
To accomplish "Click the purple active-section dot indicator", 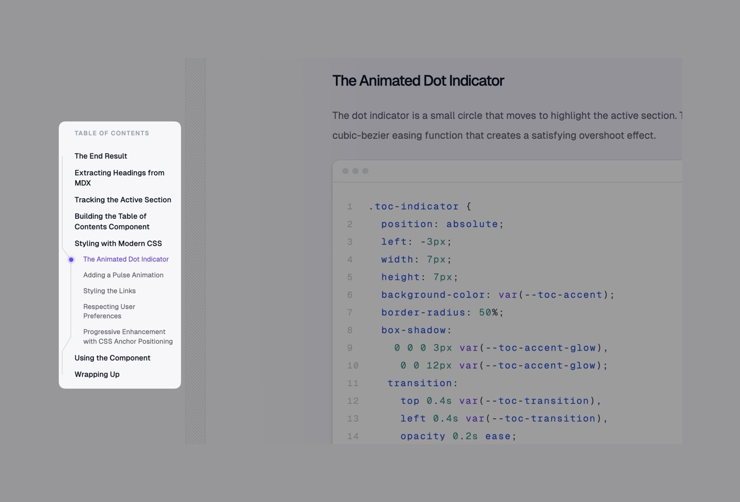I will [x=71, y=260].
